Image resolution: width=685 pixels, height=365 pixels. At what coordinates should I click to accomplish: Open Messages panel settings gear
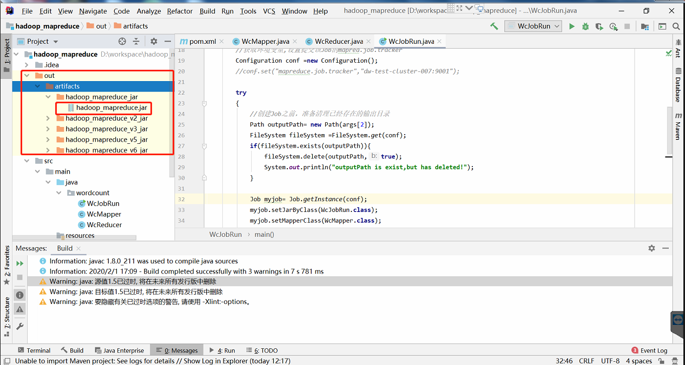(x=651, y=248)
